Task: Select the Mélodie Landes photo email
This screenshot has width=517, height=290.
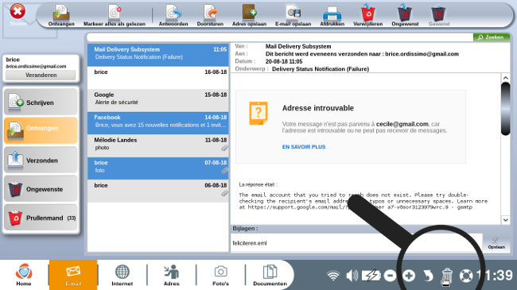Action: point(158,145)
